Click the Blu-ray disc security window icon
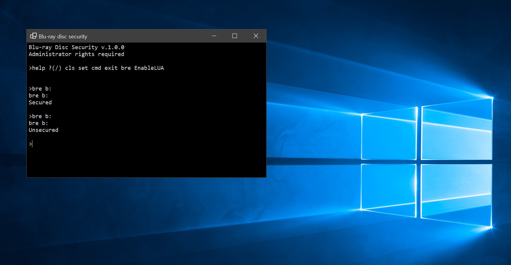Image resolution: width=511 pixels, height=265 pixels. click(x=33, y=36)
